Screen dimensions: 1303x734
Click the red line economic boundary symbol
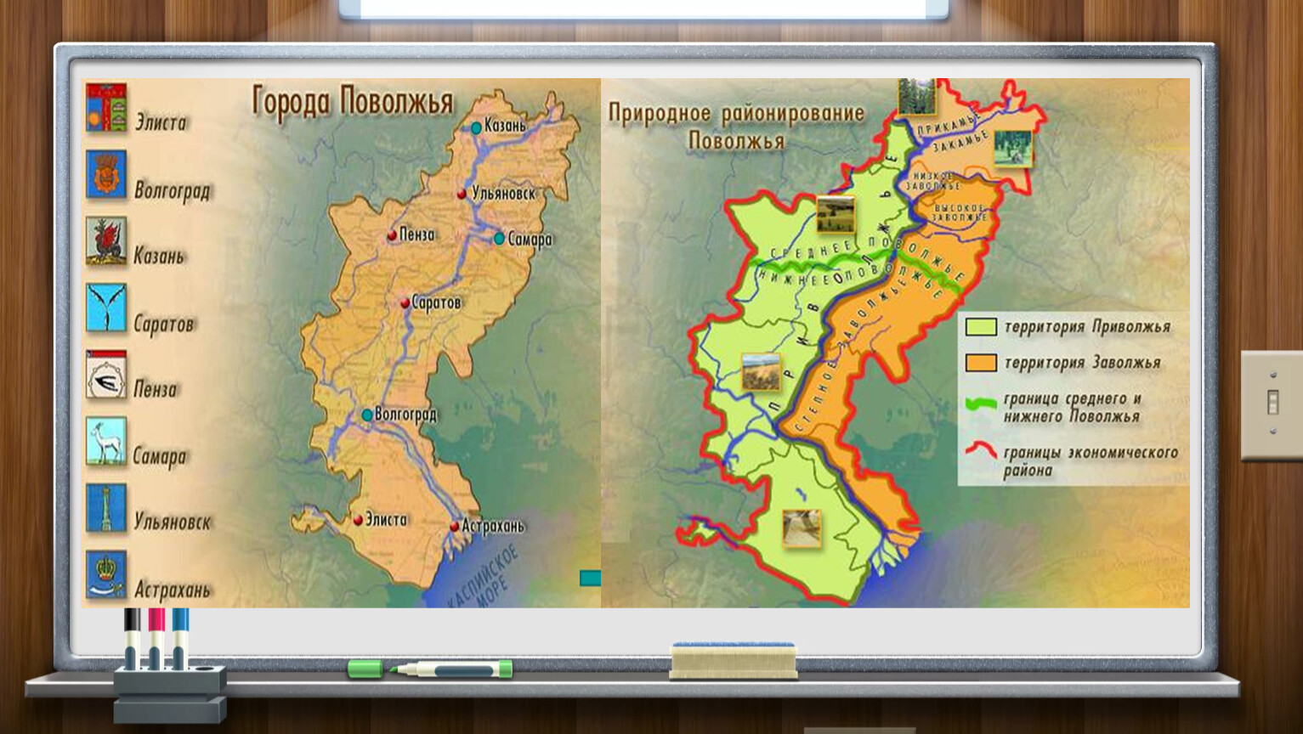[981, 449]
